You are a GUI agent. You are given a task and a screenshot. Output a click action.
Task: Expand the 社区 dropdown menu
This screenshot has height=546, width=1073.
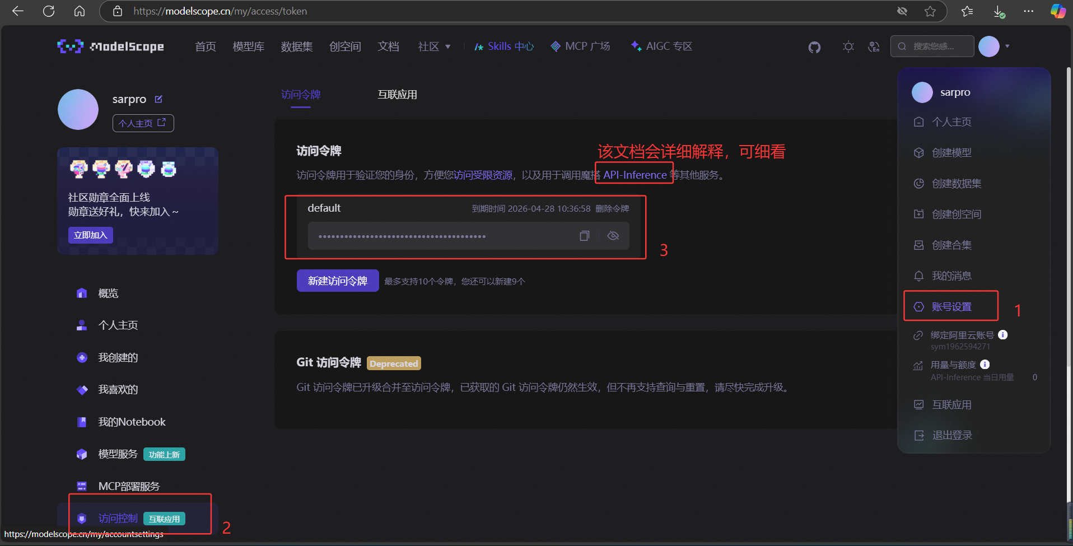click(x=434, y=46)
